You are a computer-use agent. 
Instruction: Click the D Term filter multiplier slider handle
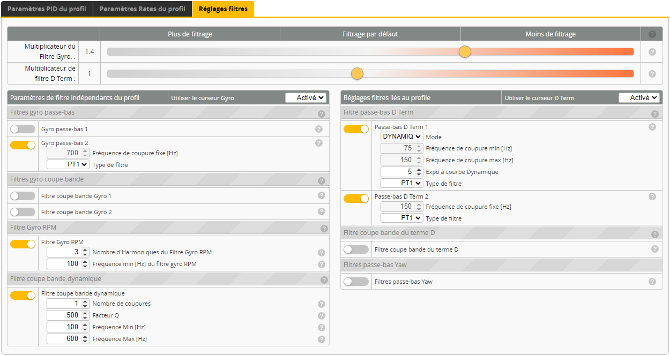(357, 74)
